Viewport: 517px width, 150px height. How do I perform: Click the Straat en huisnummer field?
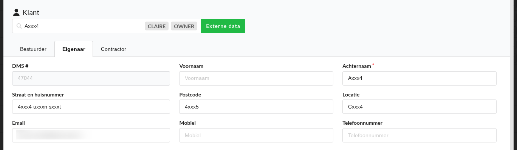pos(91,107)
